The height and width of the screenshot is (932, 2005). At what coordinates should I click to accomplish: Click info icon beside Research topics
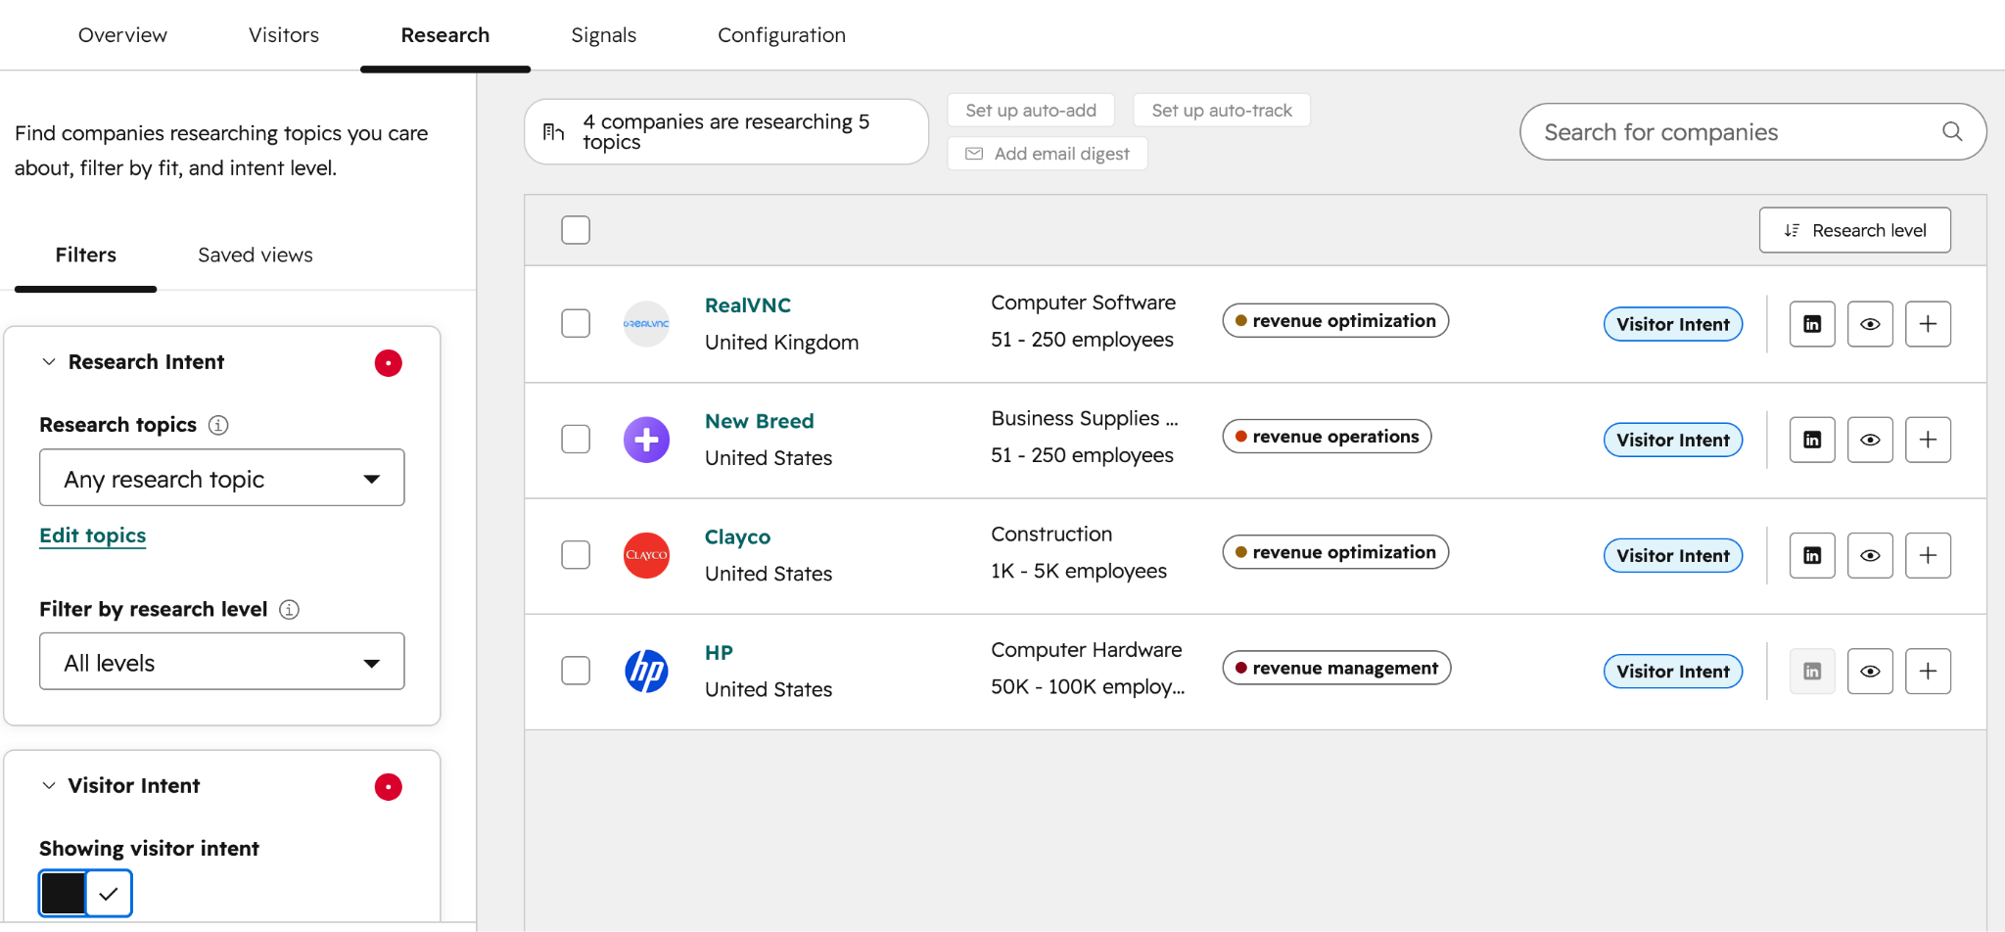click(x=219, y=425)
